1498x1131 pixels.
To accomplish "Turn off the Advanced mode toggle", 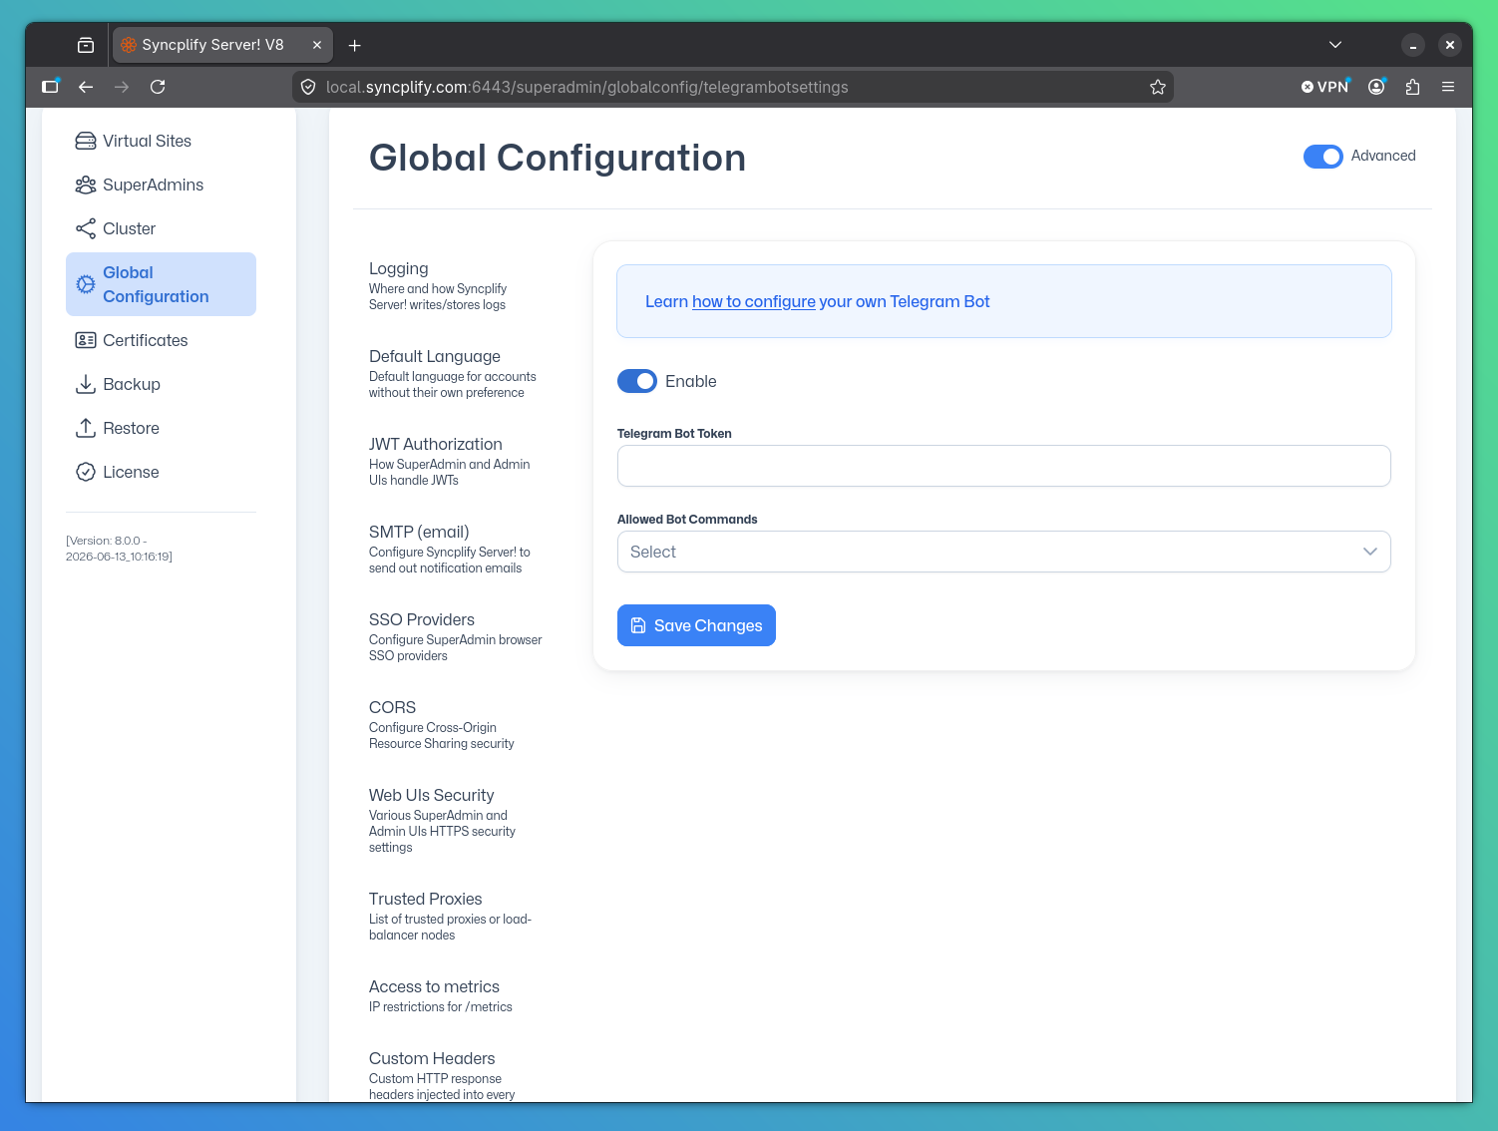I will tap(1323, 157).
